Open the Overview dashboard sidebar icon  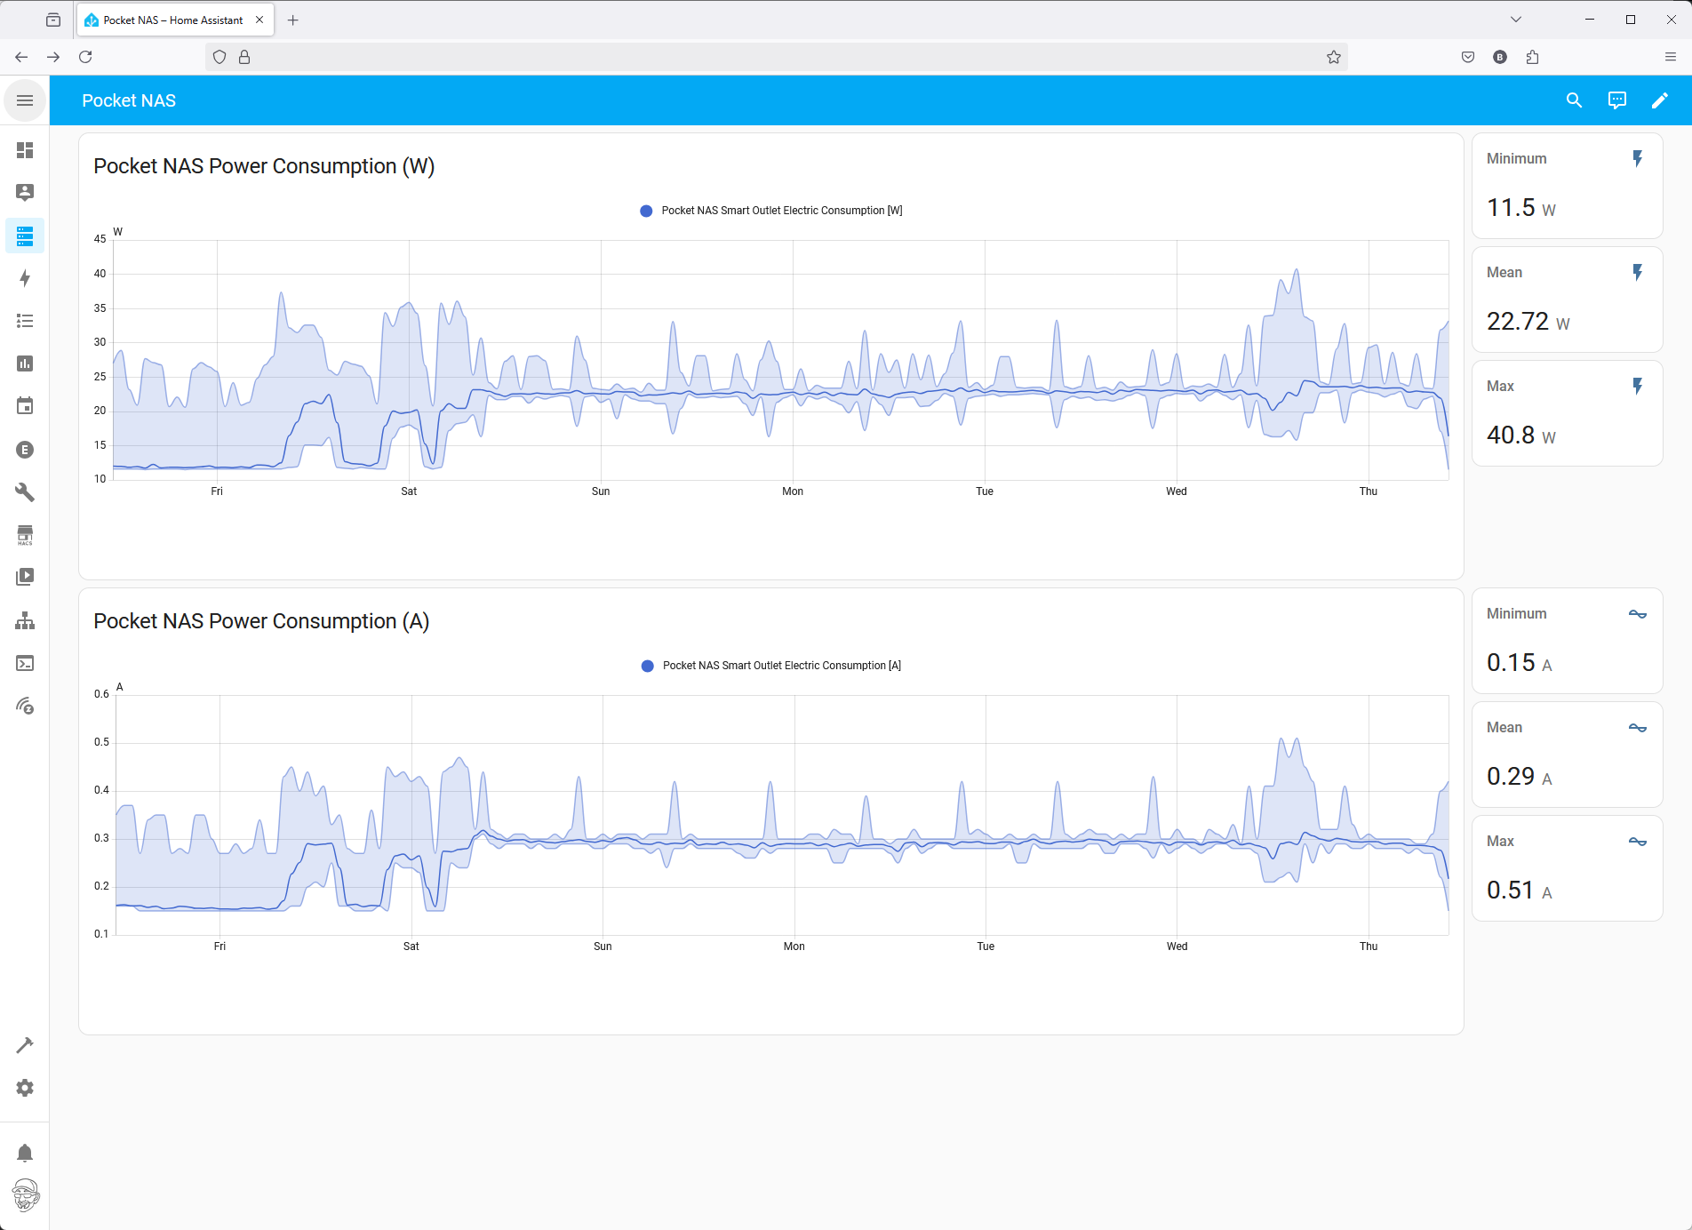[x=25, y=150]
